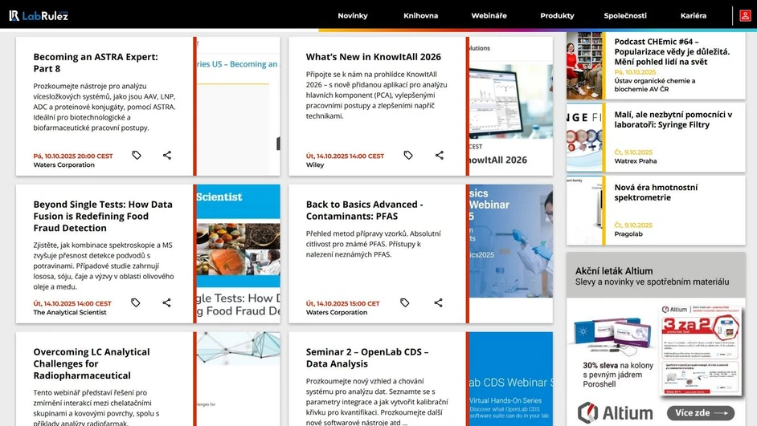Click the Více zde button in Altium ad
The image size is (757, 426).
701,413
